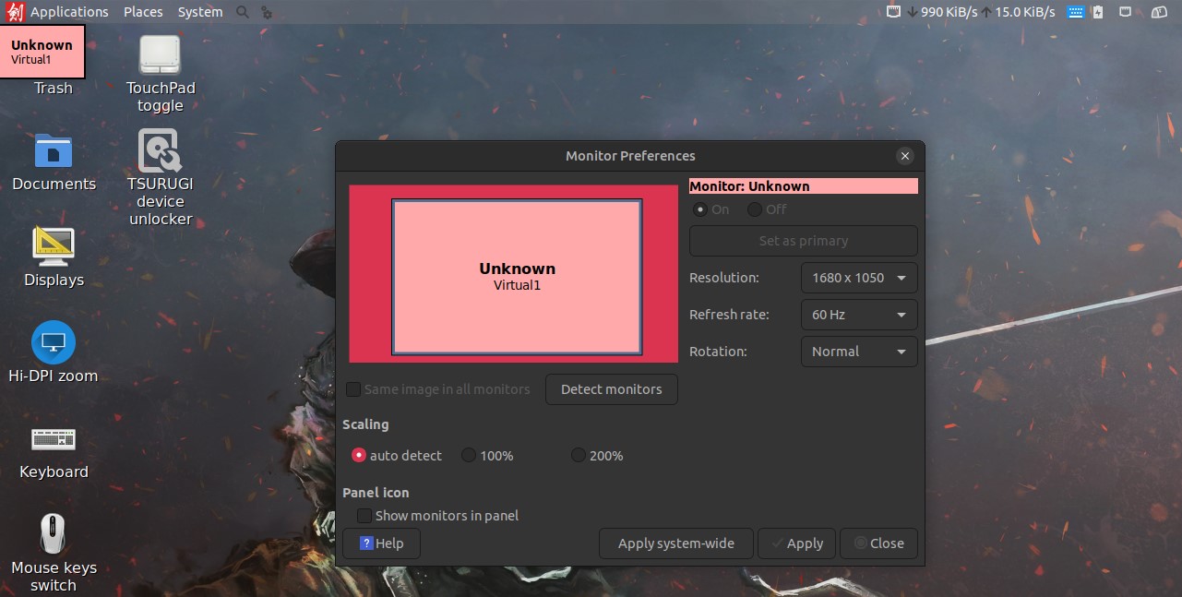
Task: Open the TouchPad toggle desktop icon
Action: pos(160,56)
